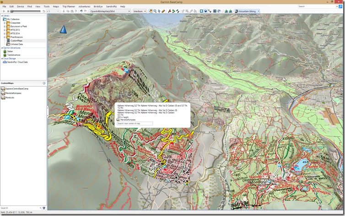Image resolution: width=345 pixels, height=216 pixels.
Task: Open the Maps menu
Action: (56, 6)
